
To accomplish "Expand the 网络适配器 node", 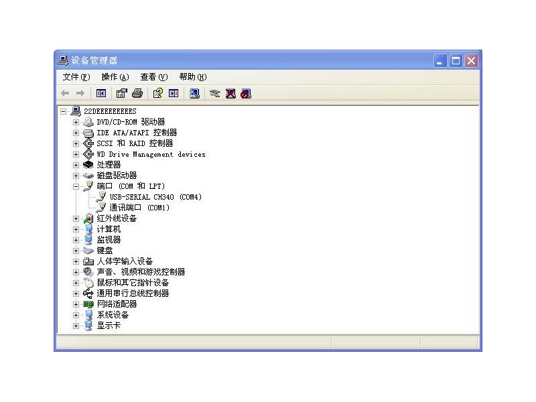I will 76,304.
